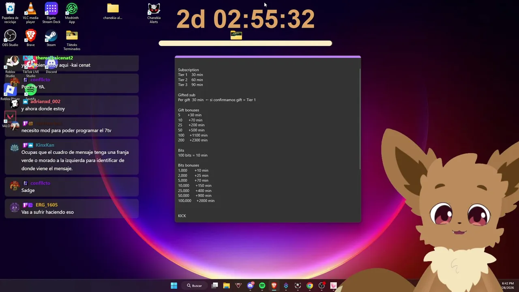Open the Chanekia Alerts desktop shortcut
Image resolution: width=519 pixels, height=292 pixels.
point(154,13)
